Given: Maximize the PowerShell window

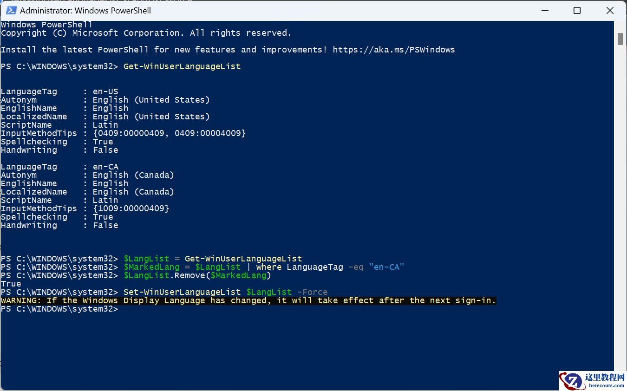Looking at the screenshot, I should click(x=577, y=10).
